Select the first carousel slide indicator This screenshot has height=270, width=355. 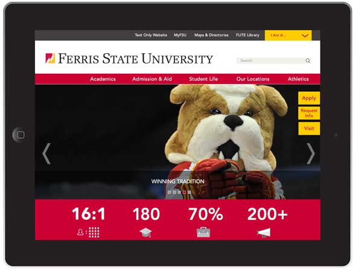[169, 192]
